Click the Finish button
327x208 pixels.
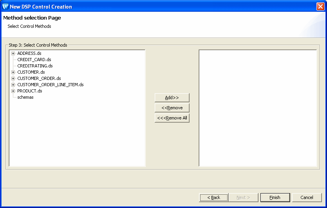(x=275, y=197)
